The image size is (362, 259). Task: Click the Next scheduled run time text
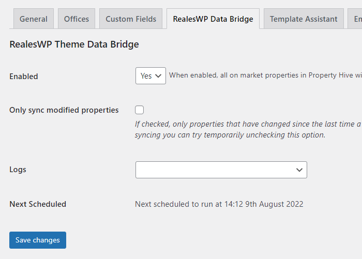pyautogui.click(x=219, y=204)
